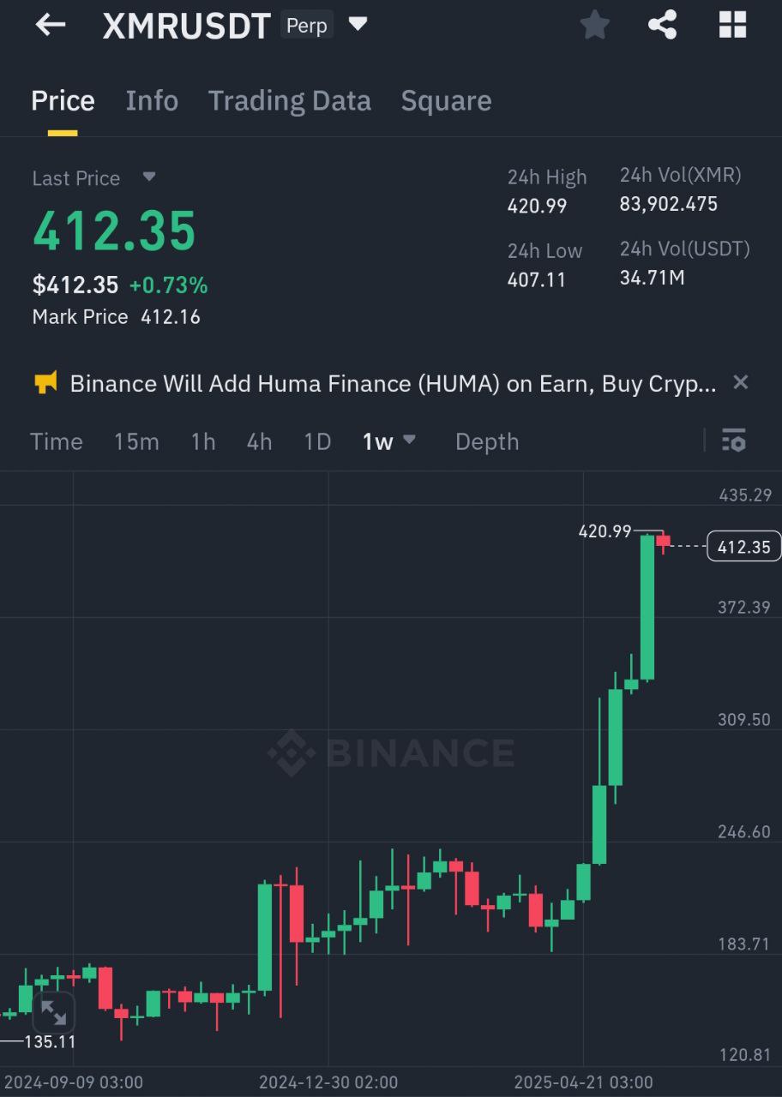782x1097 pixels.
Task: Tap the fullscreen expand chart icon
Action: [53, 1012]
